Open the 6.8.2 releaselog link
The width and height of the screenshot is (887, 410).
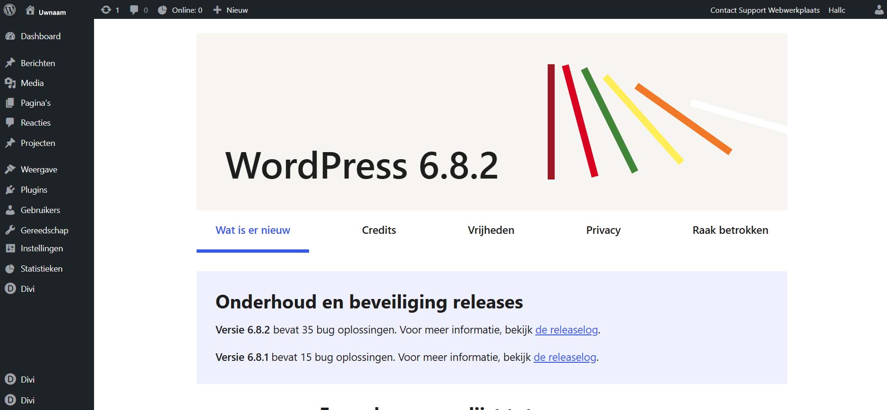[567, 330]
